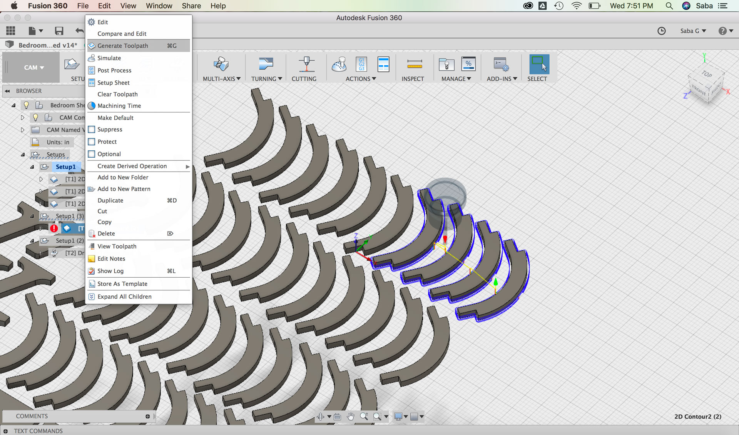Toggle lightbulb visibility of CAM Components
Image resolution: width=739 pixels, height=435 pixels.
click(x=35, y=117)
